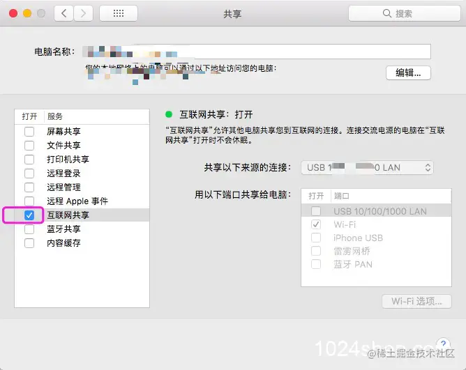Click the 端口 column header
The image size is (466, 370).
[x=341, y=196]
